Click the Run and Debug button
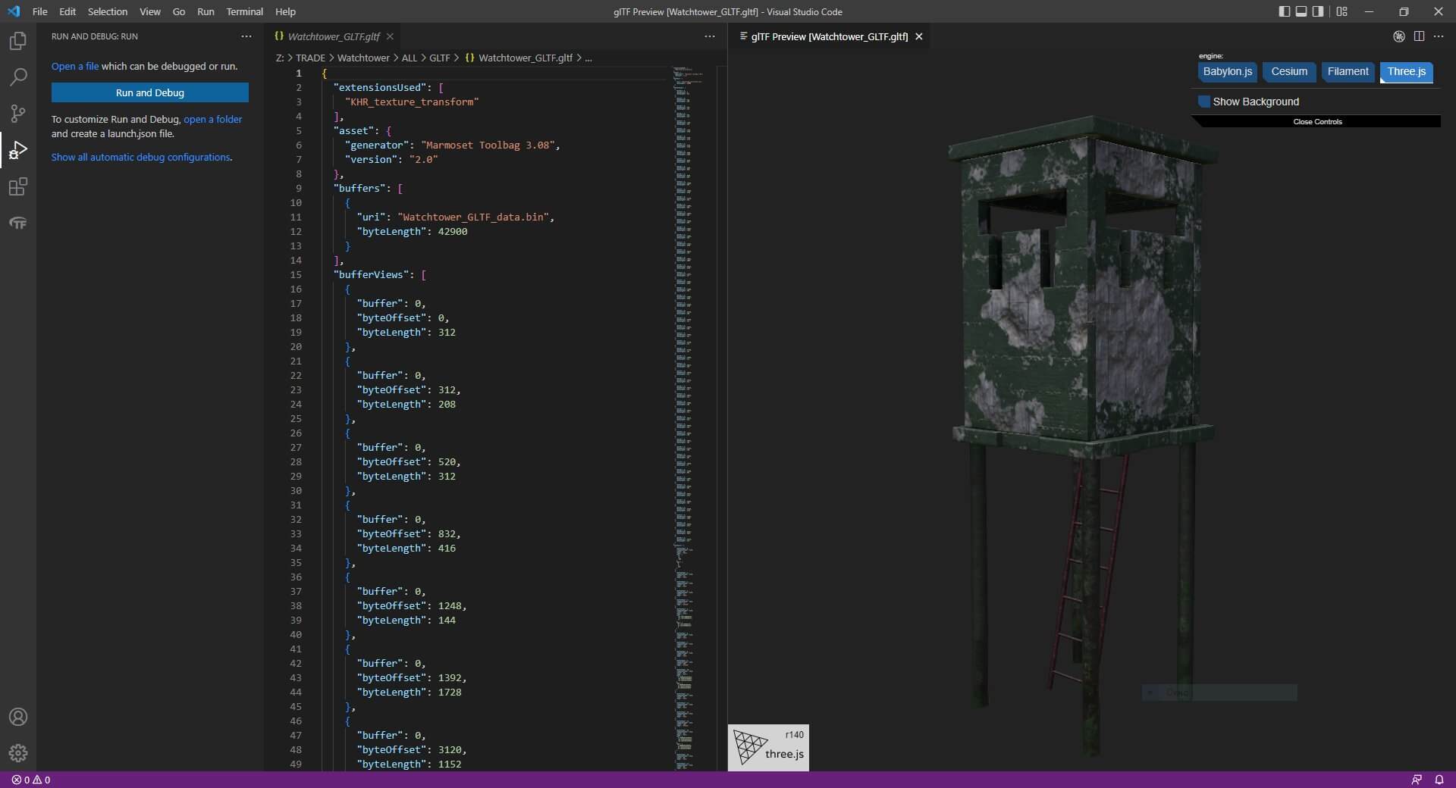Screen dimensions: 1456x788 150,92
